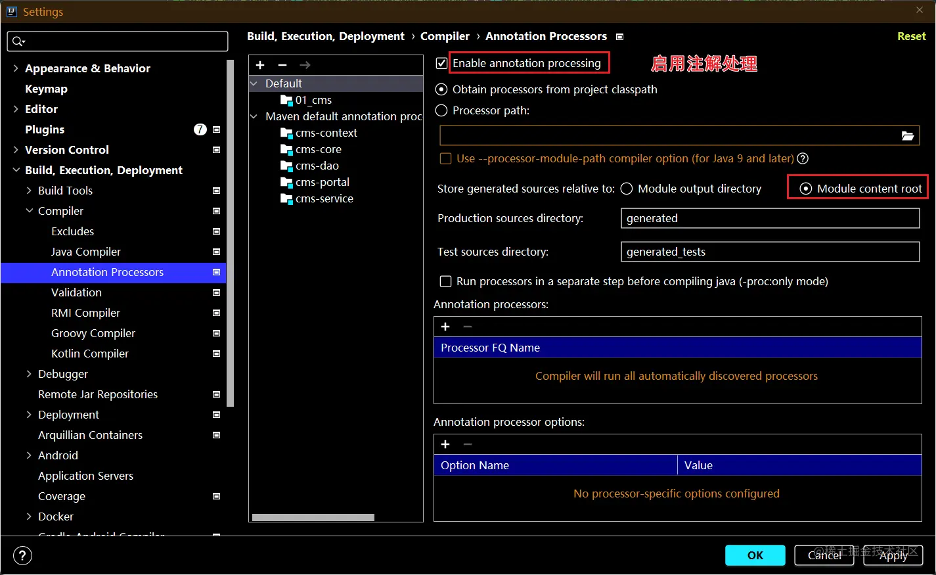This screenshot has width=936, height=575.
Task: Collapse Build, Execution, Deployment section
Action: [x=16, y=170]
